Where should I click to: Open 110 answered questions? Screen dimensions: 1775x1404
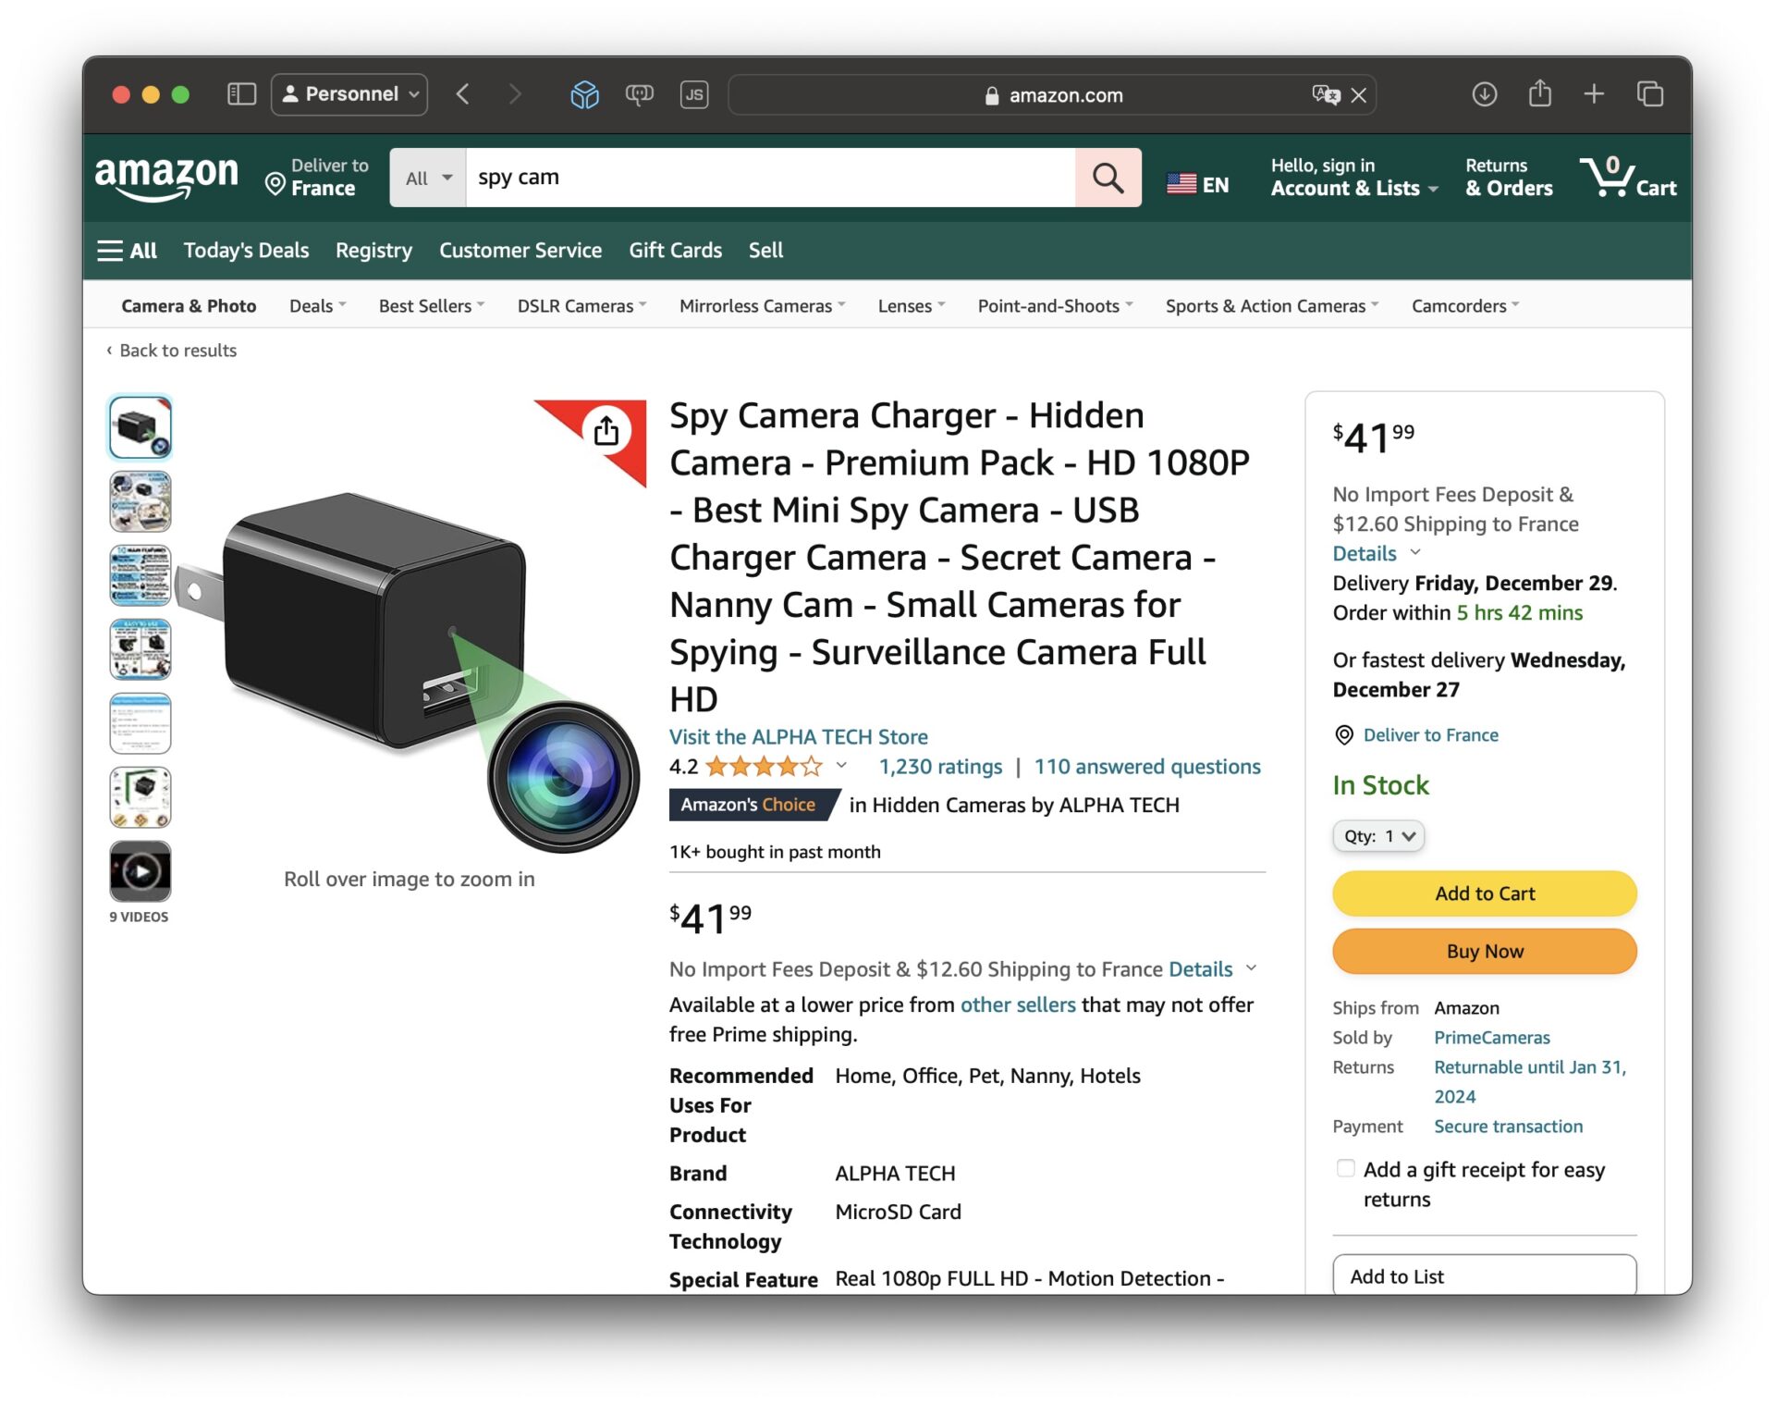[1147, 767]
